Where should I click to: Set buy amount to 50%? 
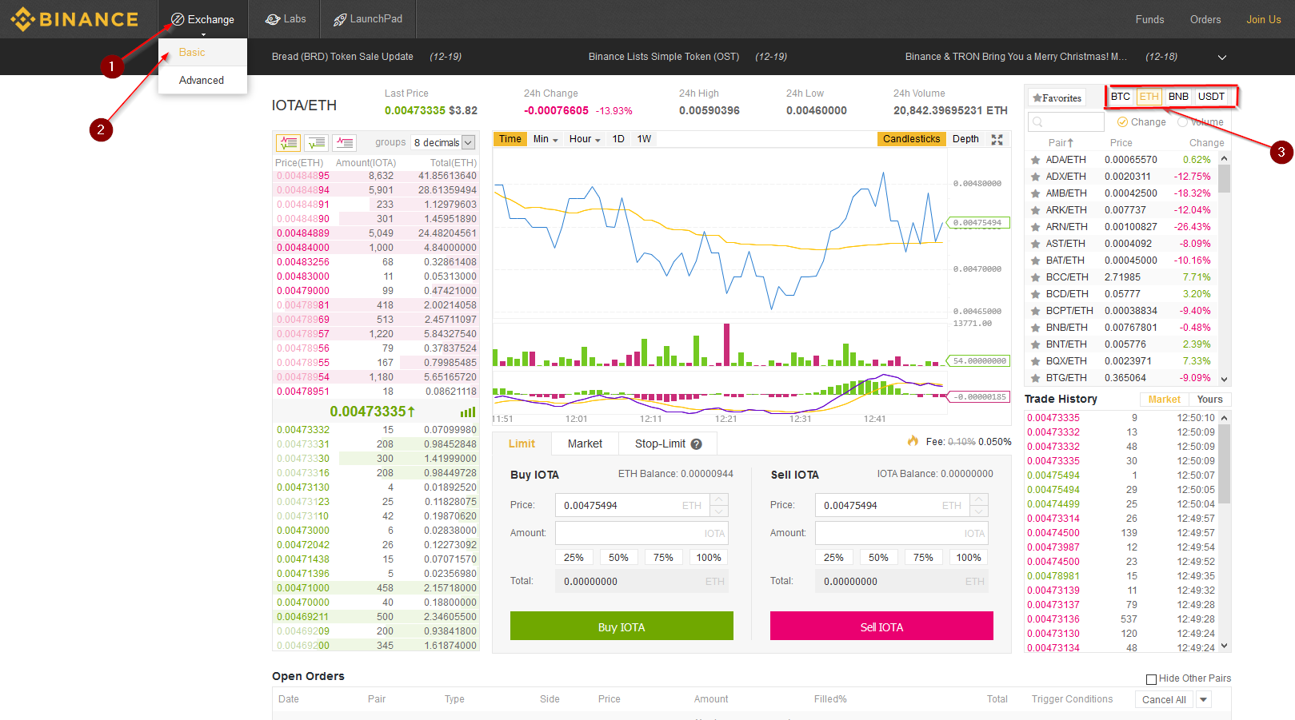(618, 558)
